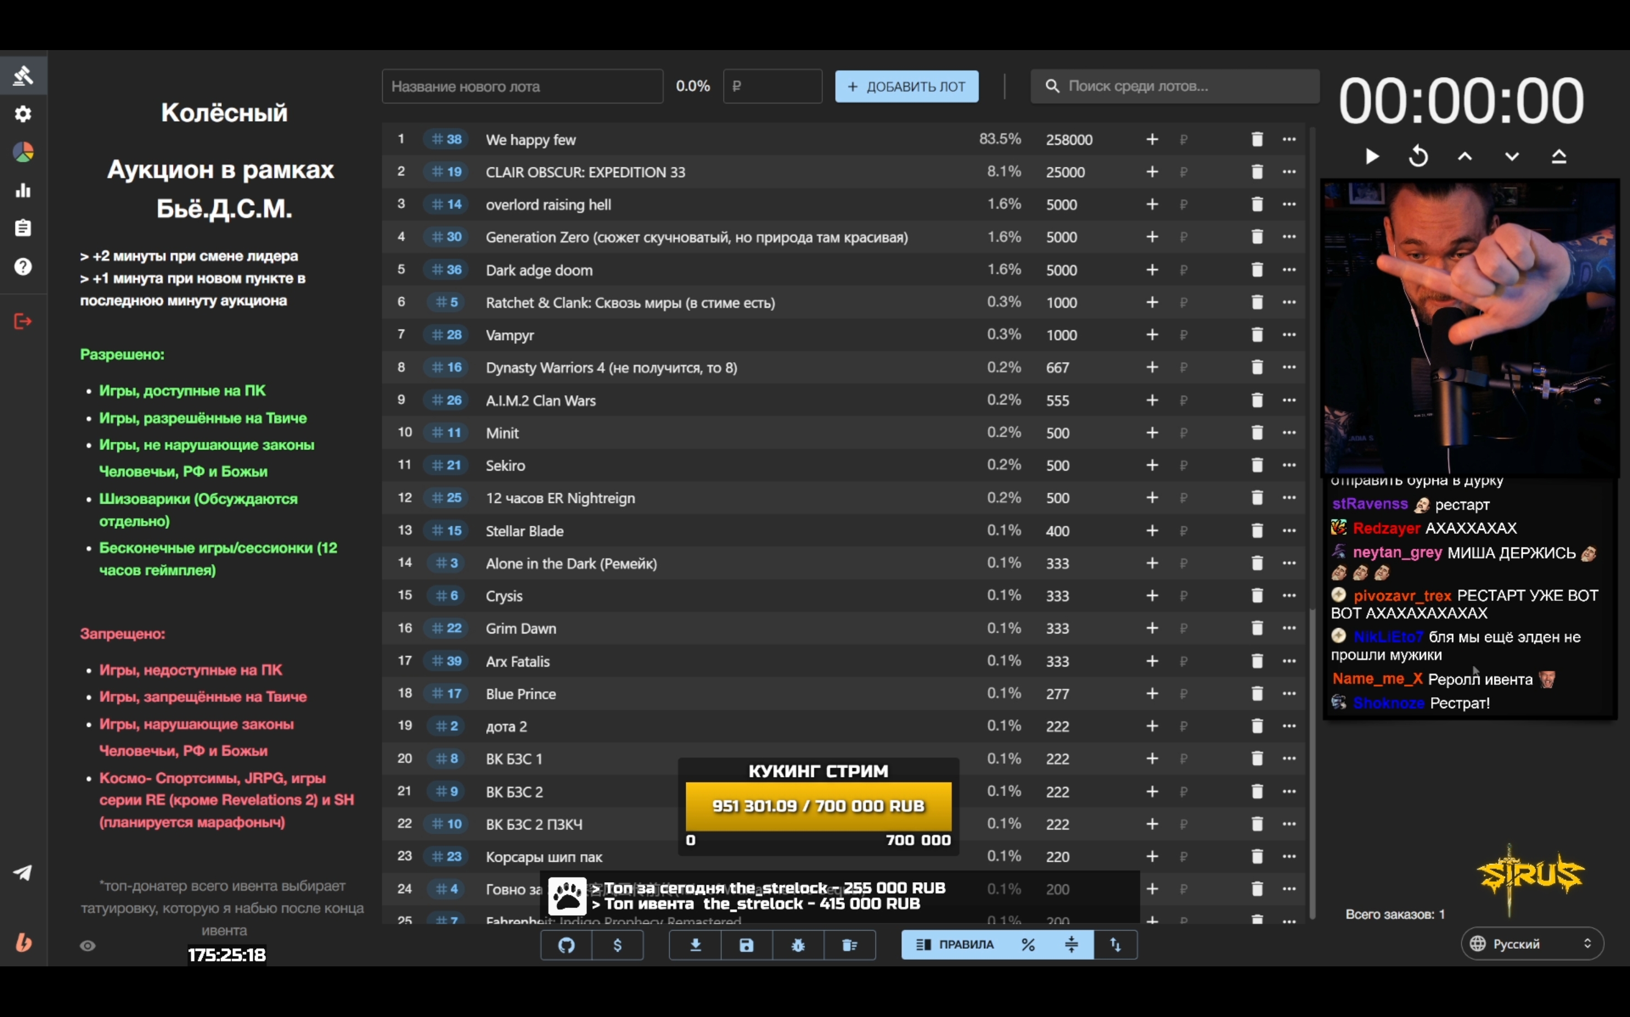Open the statistics bar chart icon

pos(23,190)
